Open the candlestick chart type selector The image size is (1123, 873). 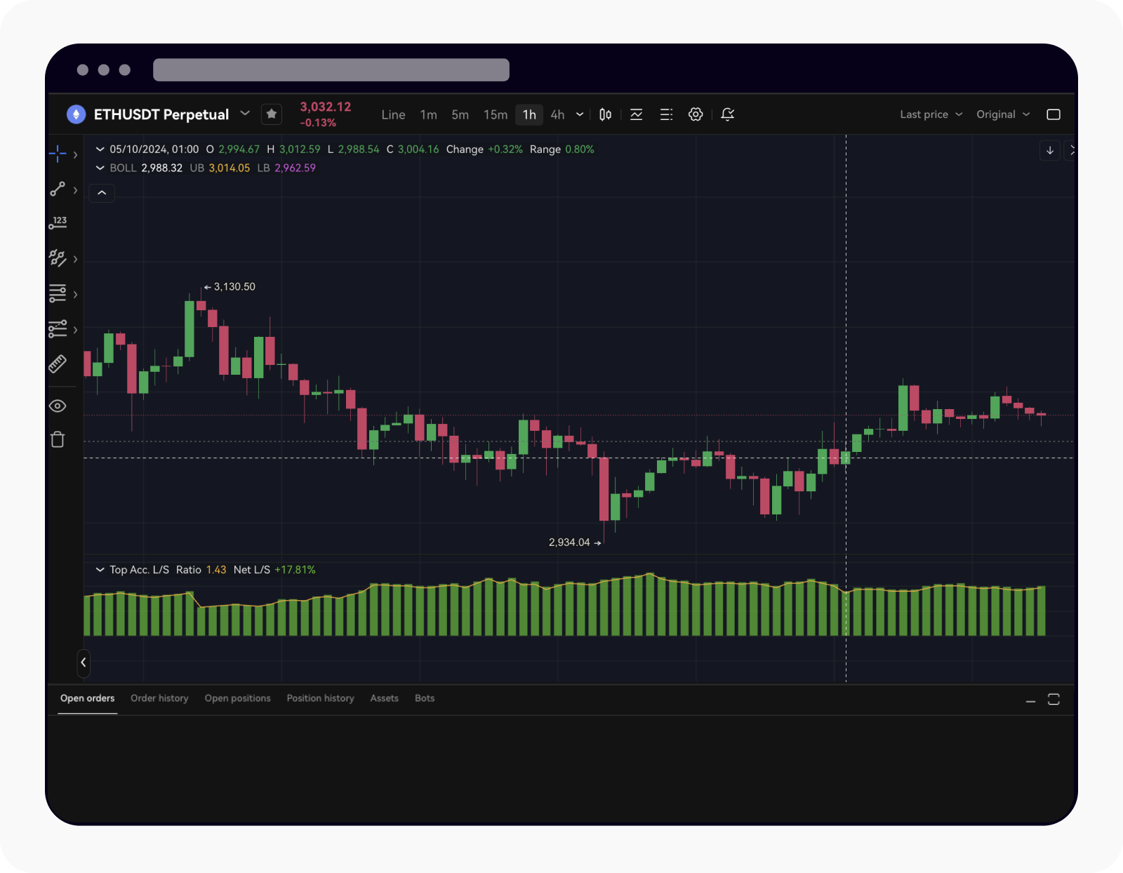[x=605, y=114]
